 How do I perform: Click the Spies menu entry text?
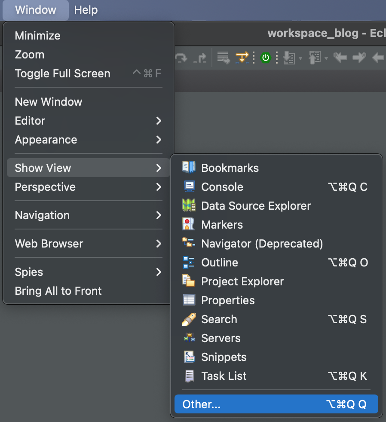click(29, 272)
